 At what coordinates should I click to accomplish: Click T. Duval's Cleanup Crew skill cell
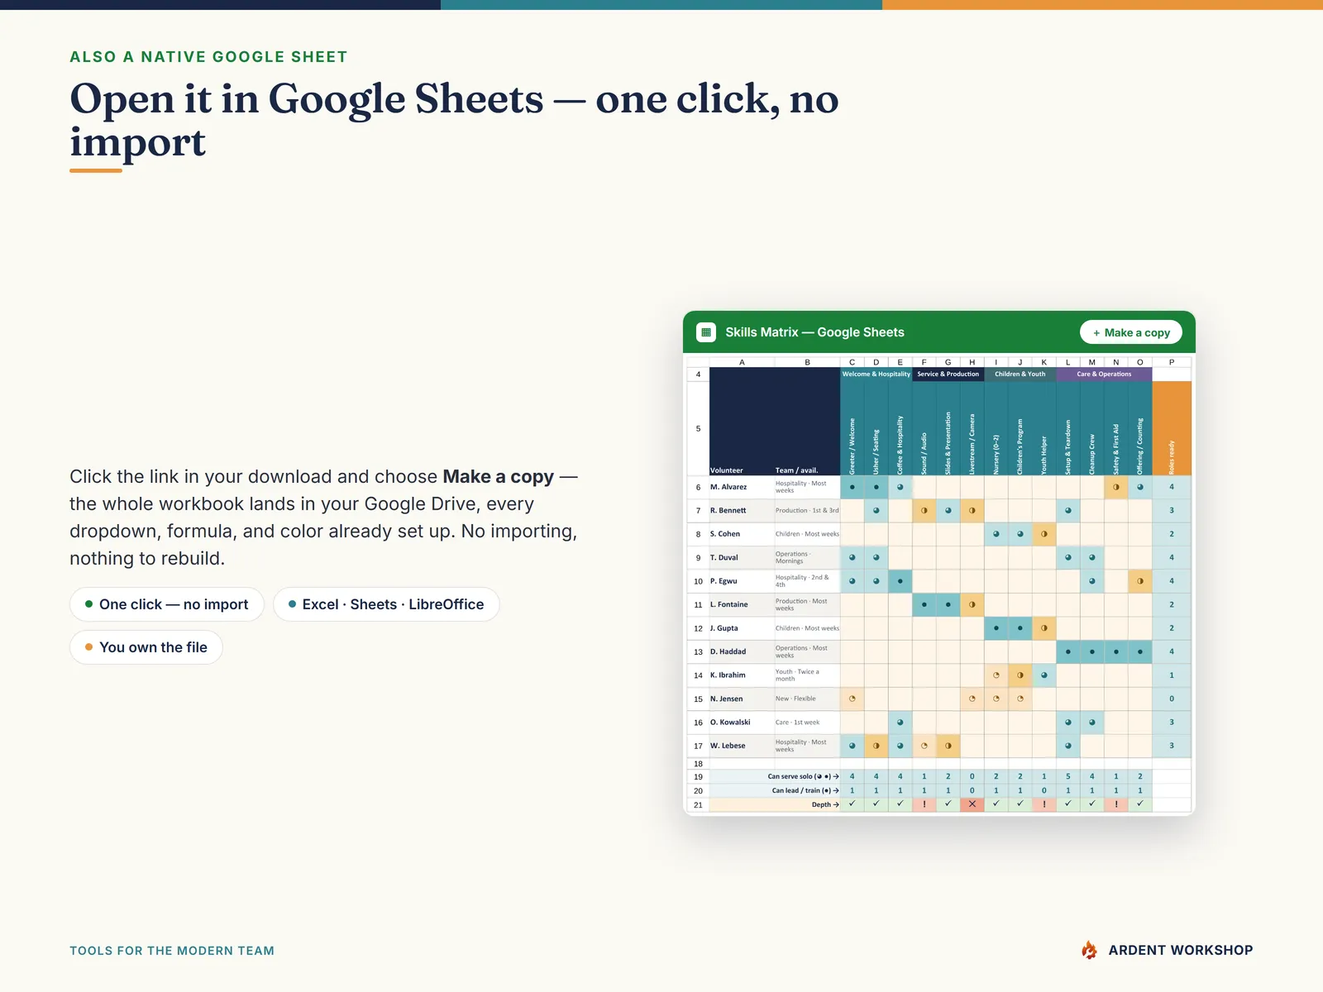click(1091, 558)
